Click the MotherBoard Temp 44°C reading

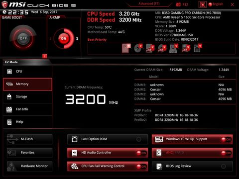coord(106,32)
